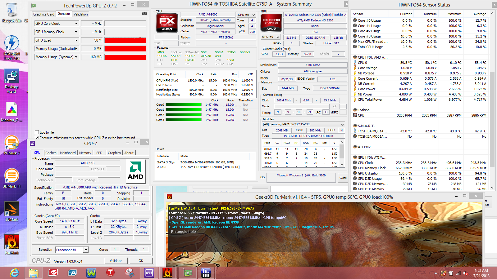497x279 pixels.
Task: Click CPU-Z OK button
Action: click(141, 261)
